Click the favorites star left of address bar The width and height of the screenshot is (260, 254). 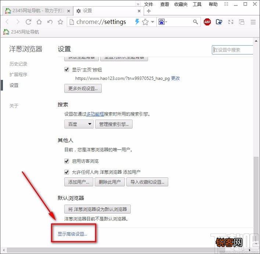point(60,22)
